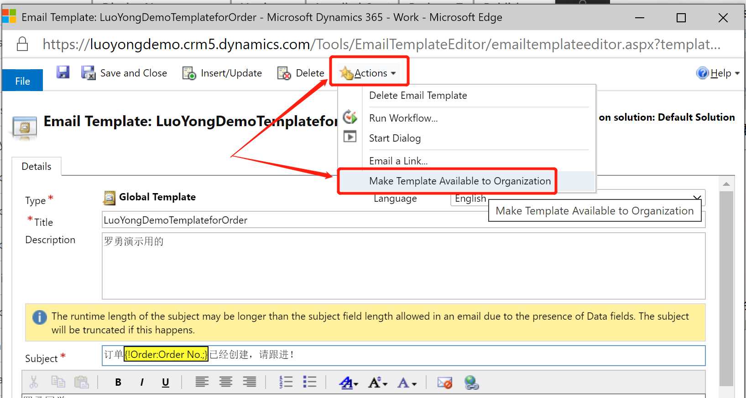Screen dimensions: 746x398
Task: Maximize the Edge window
Action: click(681, 18)
